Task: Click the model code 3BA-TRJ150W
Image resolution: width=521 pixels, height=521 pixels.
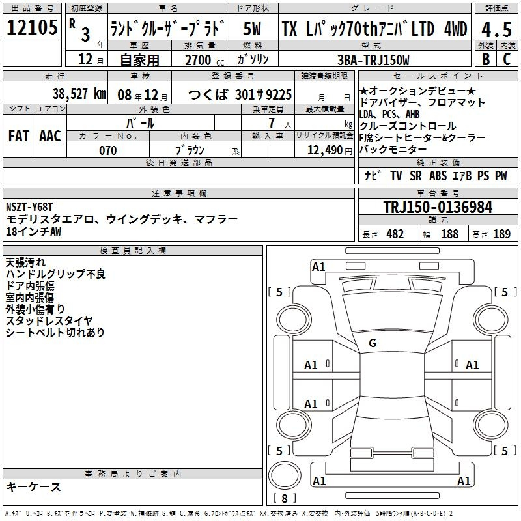Action: [373, 60]
